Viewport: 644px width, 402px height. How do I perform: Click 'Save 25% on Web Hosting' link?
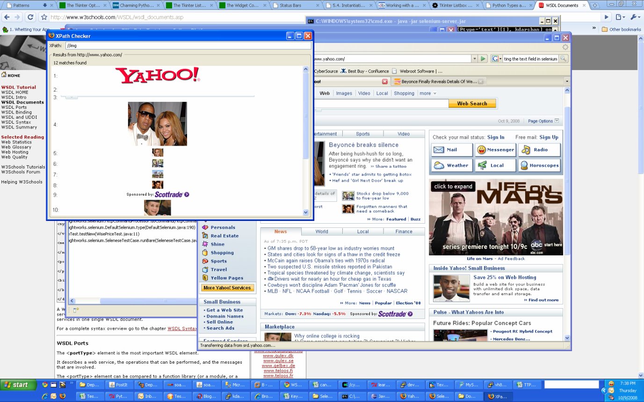(505, 277)
